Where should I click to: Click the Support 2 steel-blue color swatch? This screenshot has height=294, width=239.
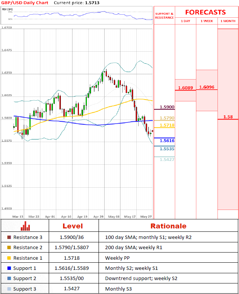tap(9, 279)
